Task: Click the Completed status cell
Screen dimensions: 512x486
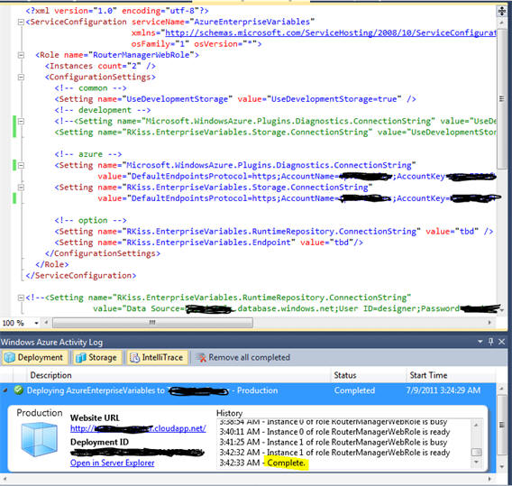Action: (x=354, y=390)
